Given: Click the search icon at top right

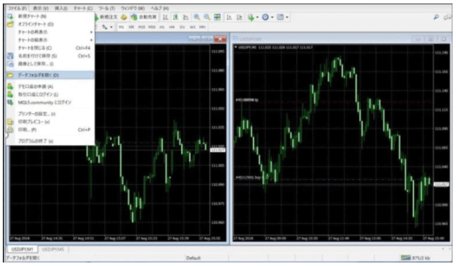Looking at the screenshot, I should [436, 17].
